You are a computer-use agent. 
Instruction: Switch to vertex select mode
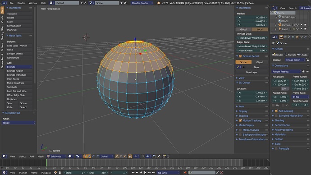pos(117,157)
